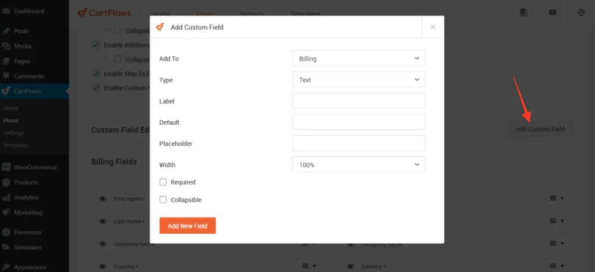Hide the First name billing field

click(103, 199)
